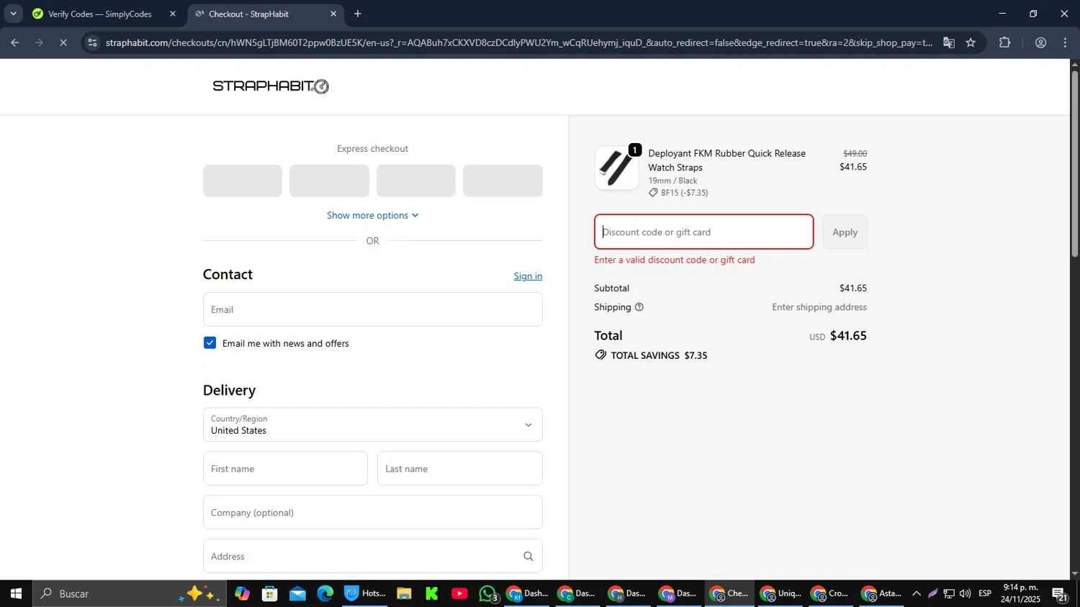This screenshot has width=1080, height=607.
Task: Launch Microsoft Edge from the taskbar
Action: click(325, 593)
